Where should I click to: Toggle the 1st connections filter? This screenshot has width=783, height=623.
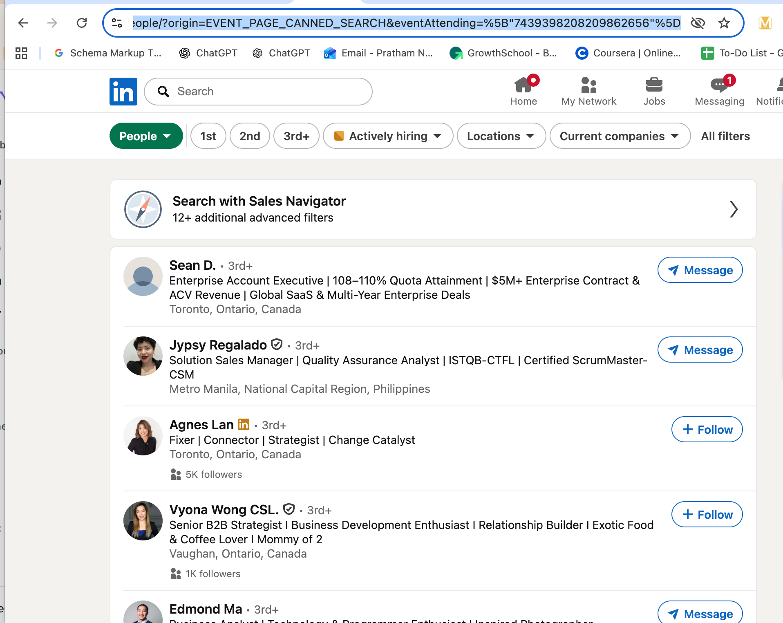[208, 136]
